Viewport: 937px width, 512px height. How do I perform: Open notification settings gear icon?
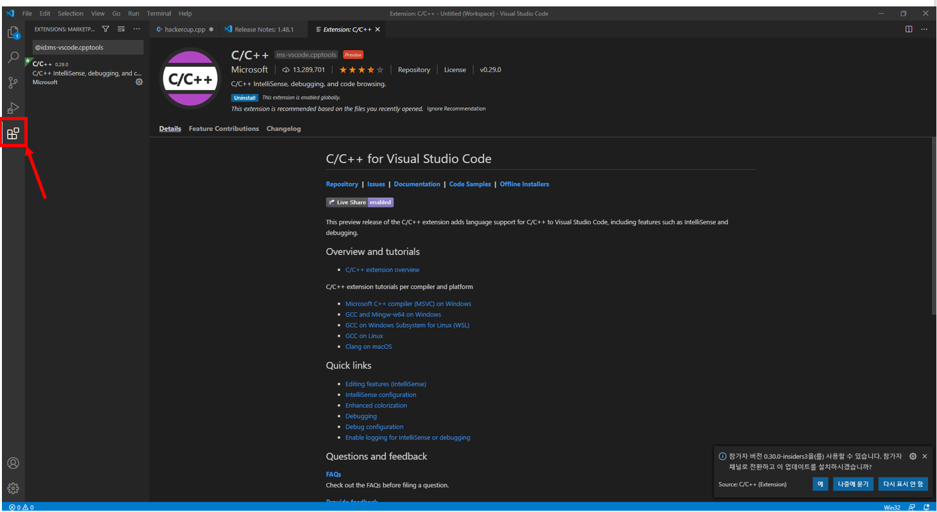pyautogui.click(x=913, y=456)
